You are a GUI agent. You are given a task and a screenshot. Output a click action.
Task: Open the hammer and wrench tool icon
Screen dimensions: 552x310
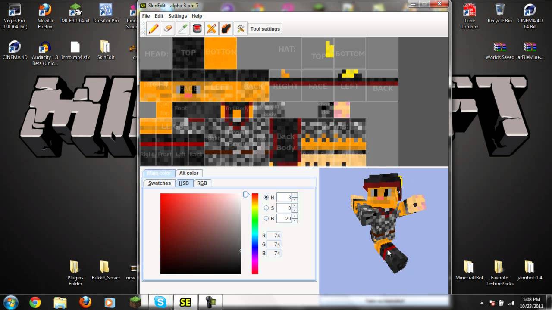click(x=241, y=29)
